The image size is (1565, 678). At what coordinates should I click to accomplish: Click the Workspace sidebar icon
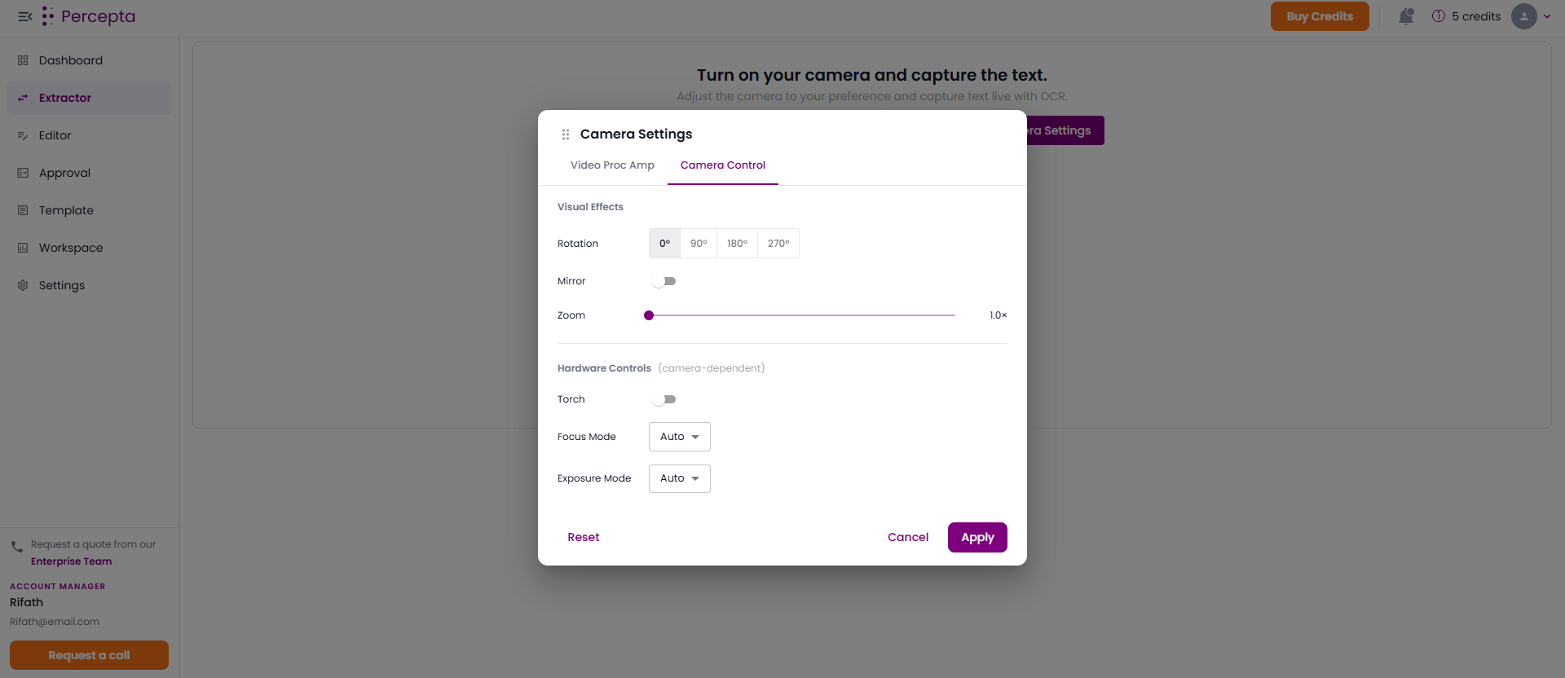pos(23,248)
